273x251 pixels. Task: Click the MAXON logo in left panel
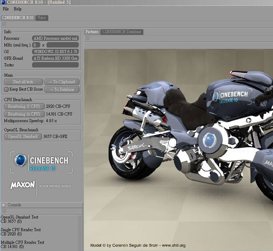click(x=22, y=186)
